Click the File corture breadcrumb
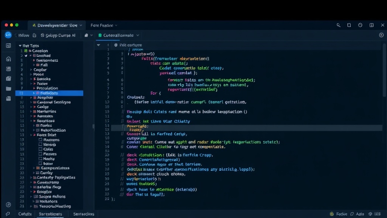This screenshot has height=218, width=387. 130,45
